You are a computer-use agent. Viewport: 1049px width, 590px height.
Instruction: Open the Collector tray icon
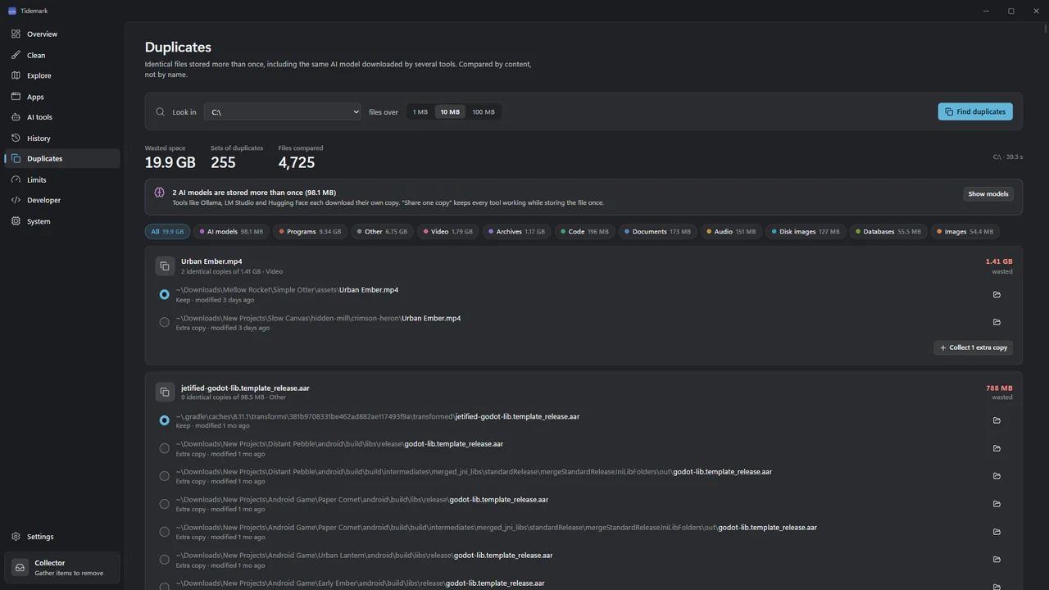coord(20,567)
